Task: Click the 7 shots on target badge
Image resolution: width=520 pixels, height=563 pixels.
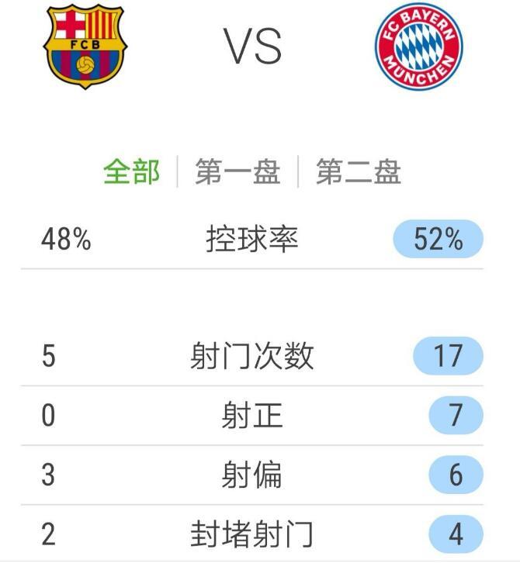Action: pos(456,416)
